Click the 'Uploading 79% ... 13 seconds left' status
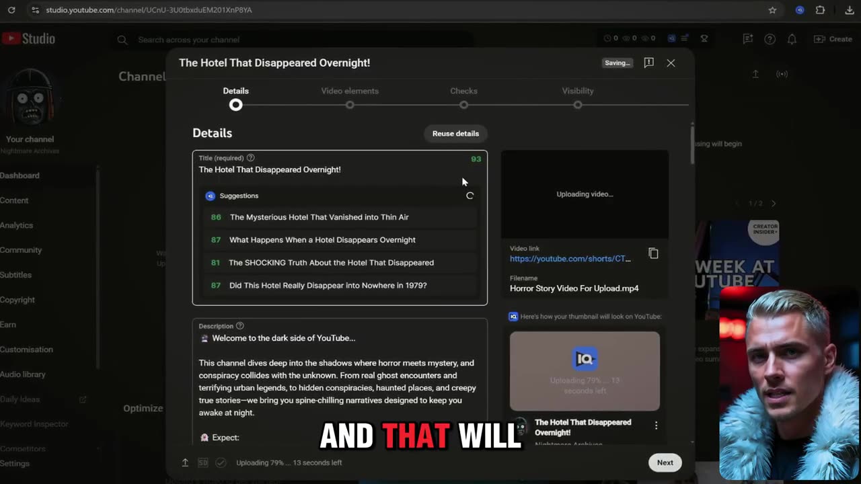This screenshot has width=861, height=484. coord(289,462)
